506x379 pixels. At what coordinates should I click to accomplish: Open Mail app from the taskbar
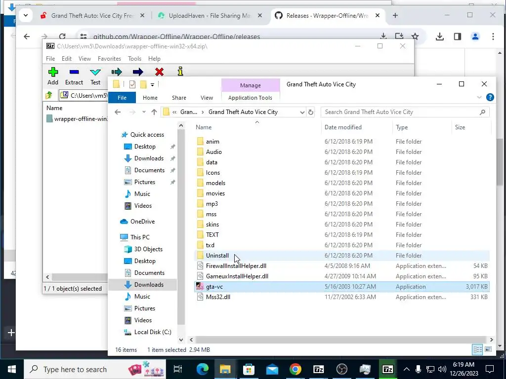pyautogui.click(x=272, y=369)
